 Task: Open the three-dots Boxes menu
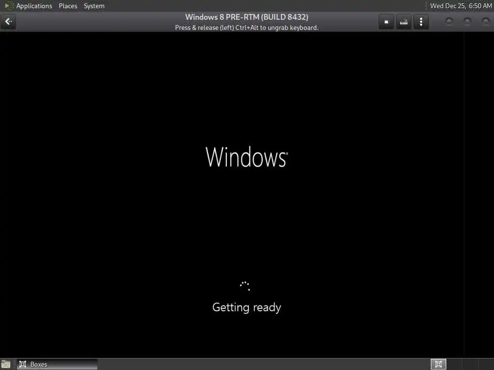click(421, 22)
